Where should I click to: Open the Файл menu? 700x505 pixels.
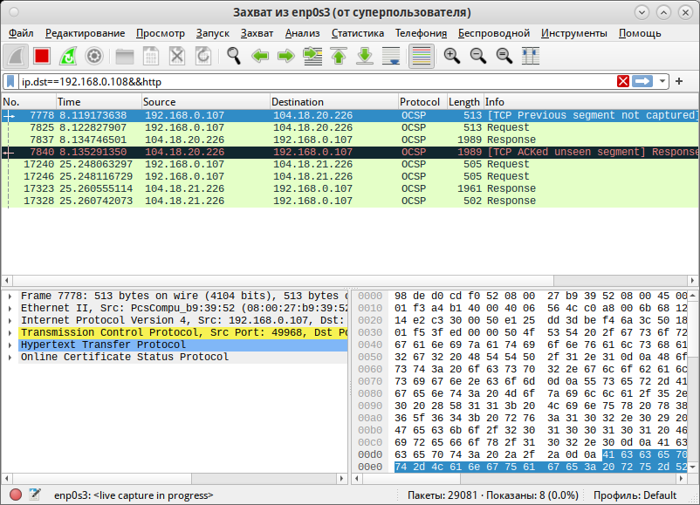pos(21,33)
